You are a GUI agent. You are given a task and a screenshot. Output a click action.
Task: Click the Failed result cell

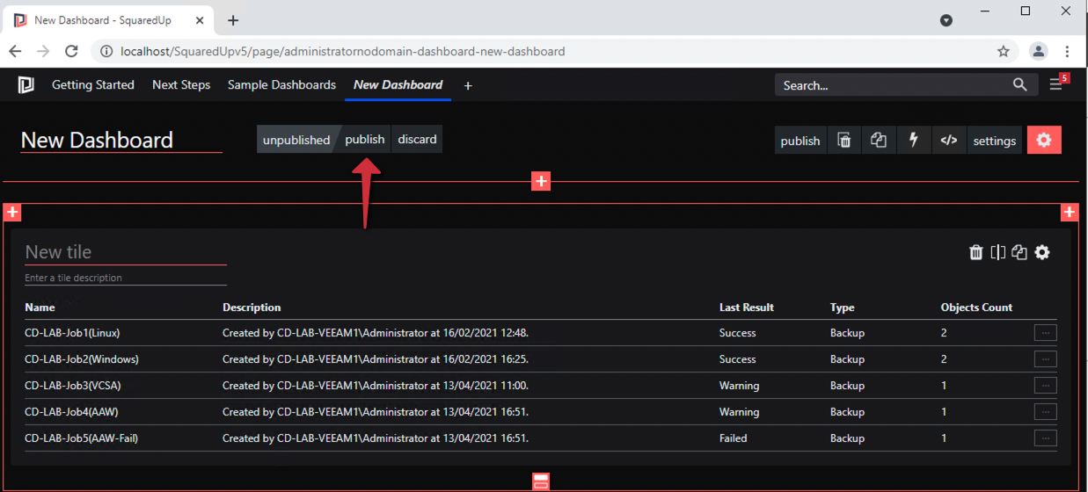[x=734, y=438]
